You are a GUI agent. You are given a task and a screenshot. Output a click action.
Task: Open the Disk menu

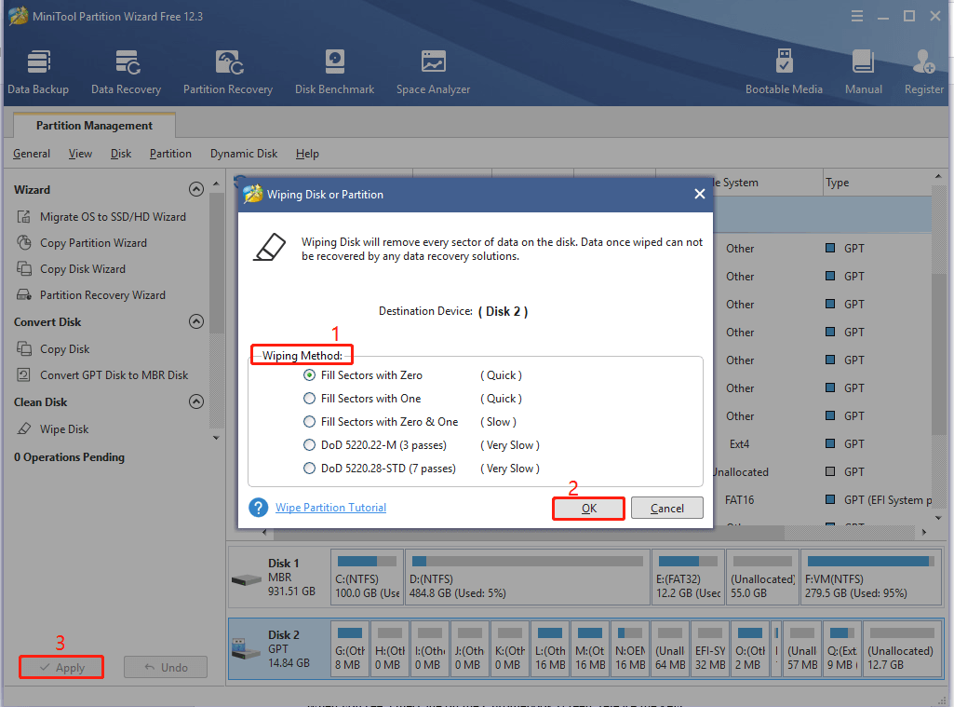click(121, 154)
